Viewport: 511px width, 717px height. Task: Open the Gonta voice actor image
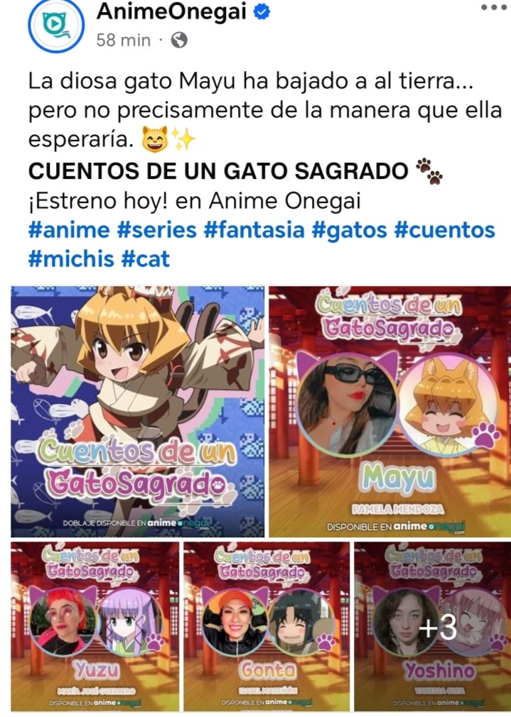pyautogui.click(x=267, y=626)
